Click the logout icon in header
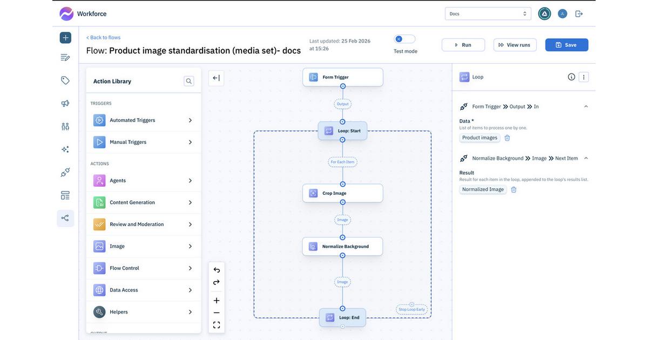 [x=579, y=13]
